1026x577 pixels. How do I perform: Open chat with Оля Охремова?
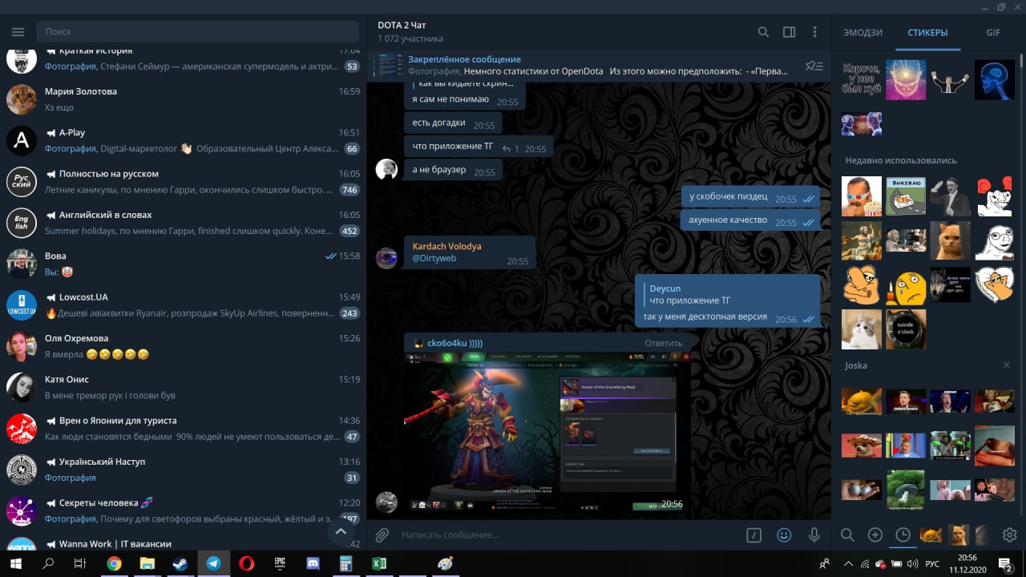pyautogui.click(x=184, y=346)
